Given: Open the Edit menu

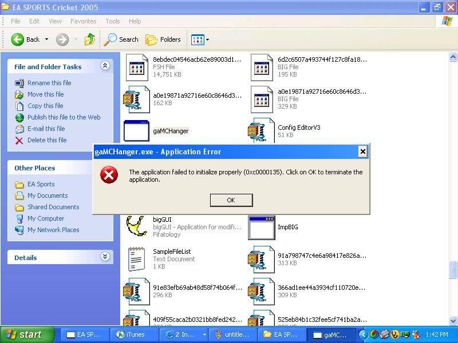Looking at the screenshot, I should [34, 21].
